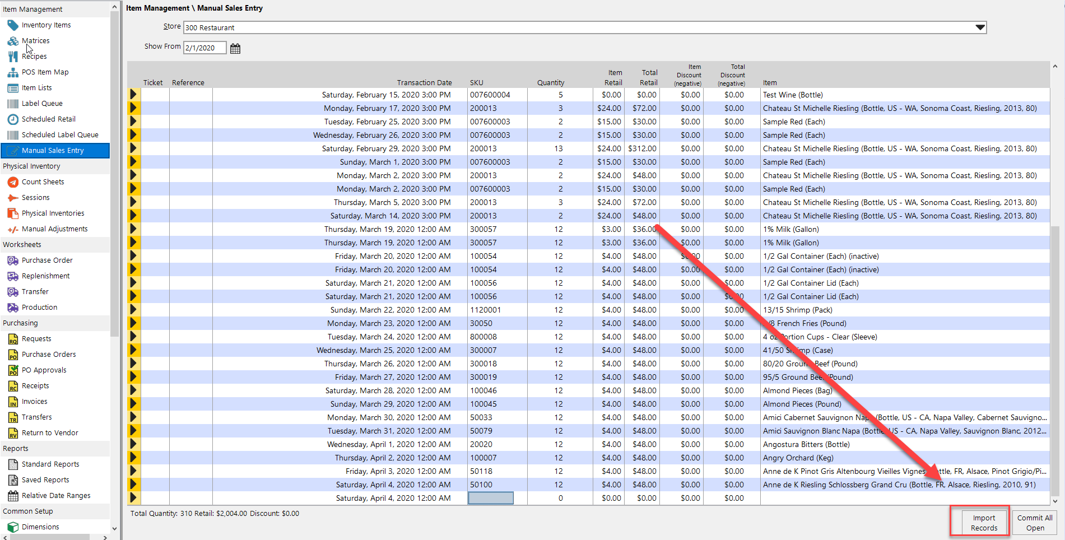This screenshot has width=1065, height=540.
Task: Open the Transfer worksheet icon
Action: [x=13, y=292]
